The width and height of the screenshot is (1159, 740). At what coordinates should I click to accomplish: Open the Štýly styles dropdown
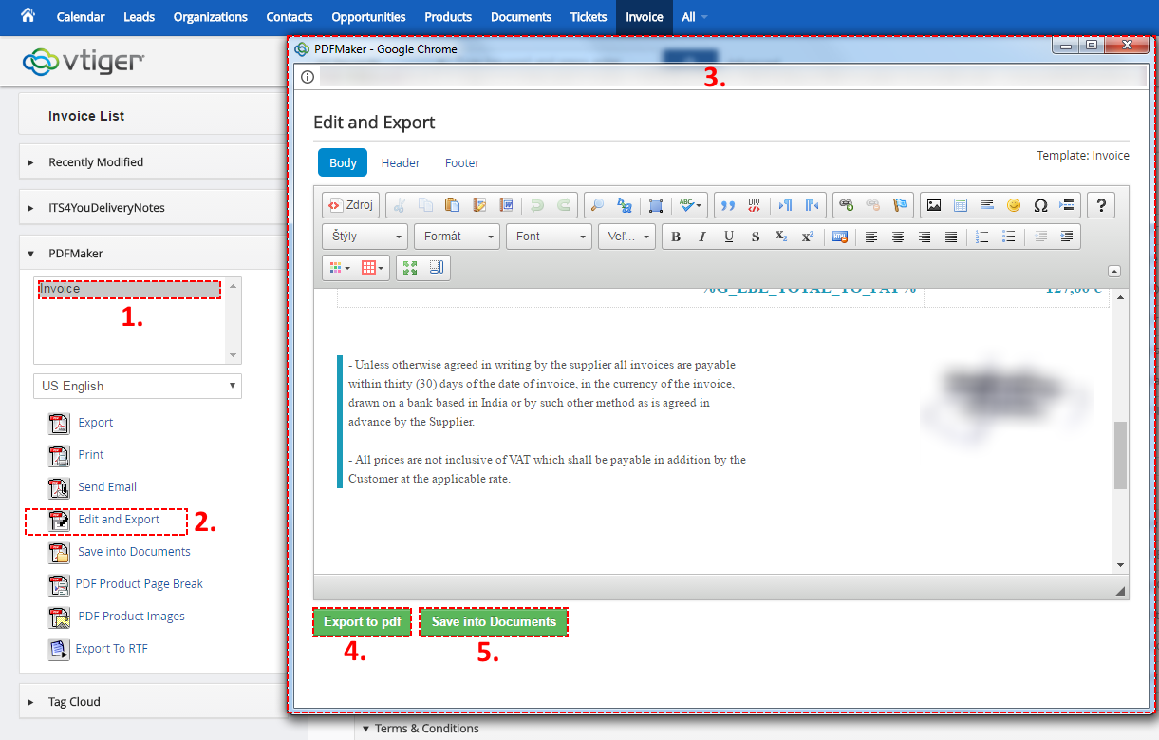365,237
